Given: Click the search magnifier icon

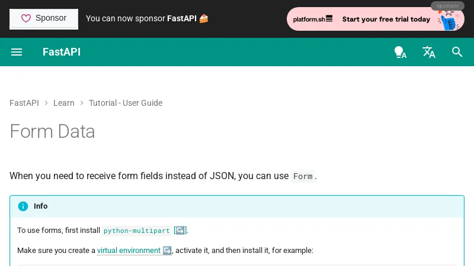Looking at the screenshot, I should pyautogui.click(x=457, y=52).
